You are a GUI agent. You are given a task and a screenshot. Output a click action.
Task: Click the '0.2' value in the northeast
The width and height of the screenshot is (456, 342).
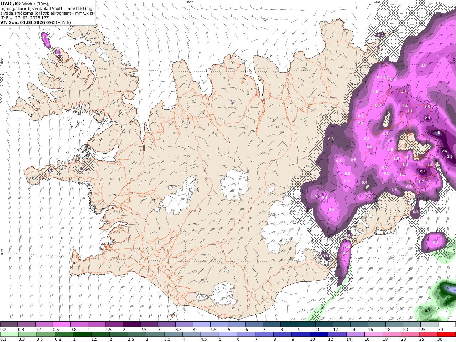point(381,35)
